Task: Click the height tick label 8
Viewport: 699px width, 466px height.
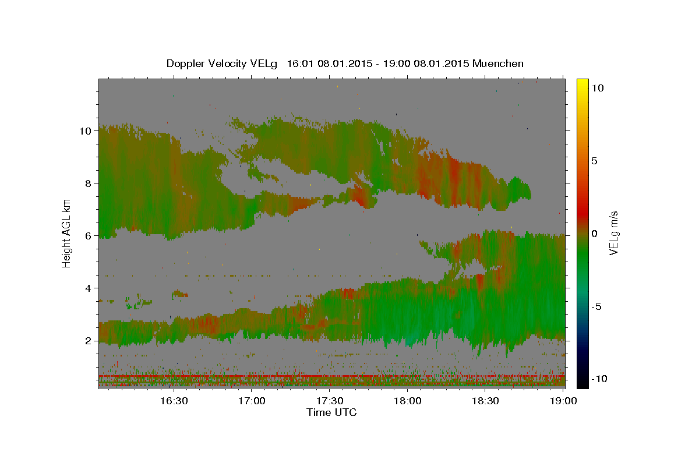Action: (x=88, y=183)
